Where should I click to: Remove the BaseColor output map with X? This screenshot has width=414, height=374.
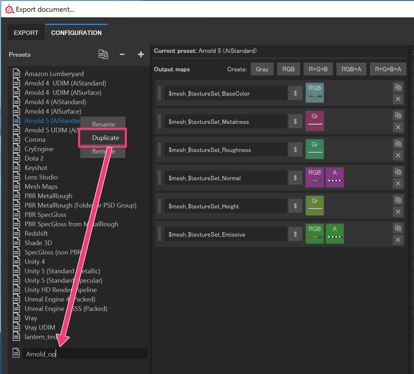398,99
